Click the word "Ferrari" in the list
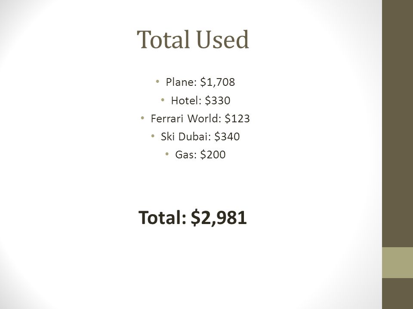 click(167, 118)
